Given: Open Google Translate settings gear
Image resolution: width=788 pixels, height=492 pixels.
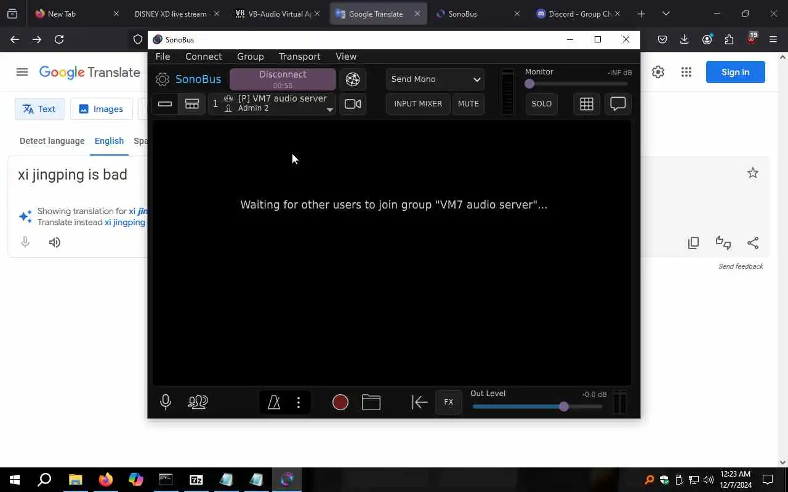Looking at the screenshot, I should 658,72.
